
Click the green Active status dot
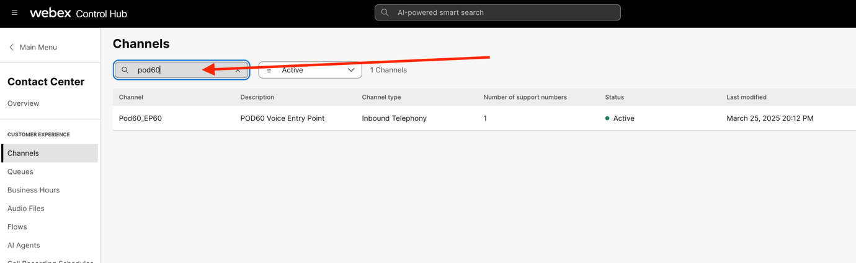pyautogui.click(x=607, y=118)
